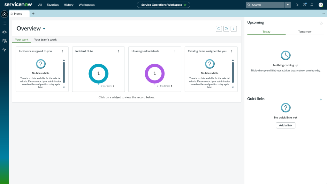The width and height of the screenshot is (327, 184).
Task: Click the activity pulse icon in sidebar
Action: click(x=4, y=50)
